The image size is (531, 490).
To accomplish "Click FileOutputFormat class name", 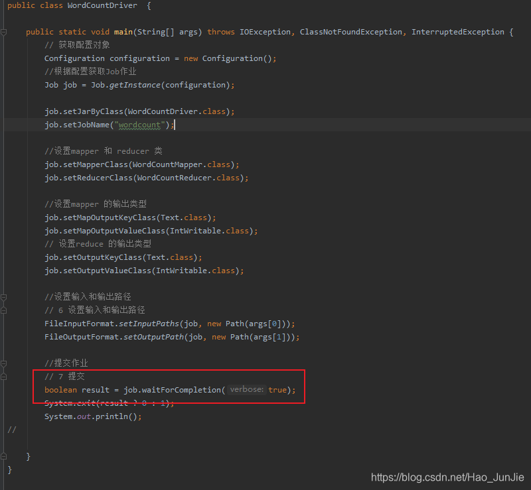I will (81, 337).
